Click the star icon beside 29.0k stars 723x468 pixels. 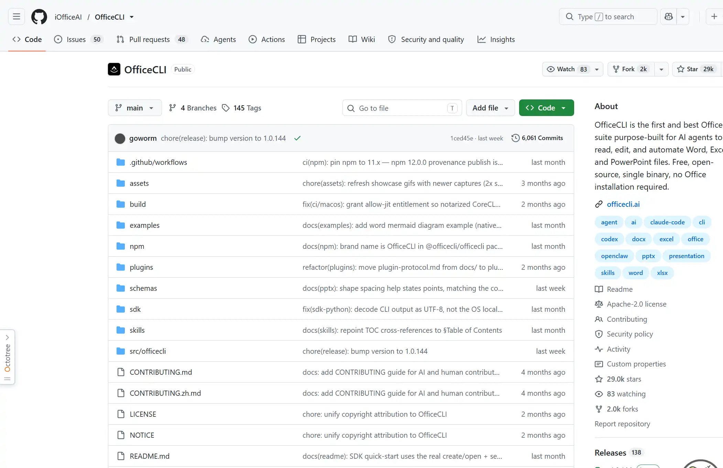click(x=599, y=379)
